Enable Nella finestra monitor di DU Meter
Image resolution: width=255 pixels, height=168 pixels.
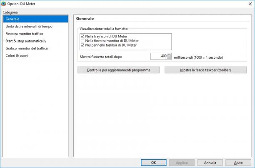pyautogui.click(x=82, y=41)
